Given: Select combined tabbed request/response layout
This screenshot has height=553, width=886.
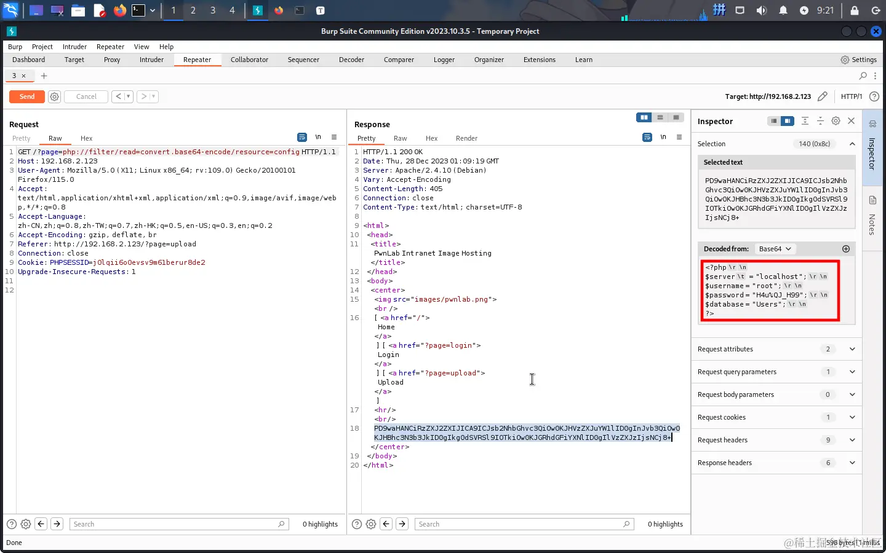Looking at the screenshot, I should pyautogui.click(x=676, y=117).
